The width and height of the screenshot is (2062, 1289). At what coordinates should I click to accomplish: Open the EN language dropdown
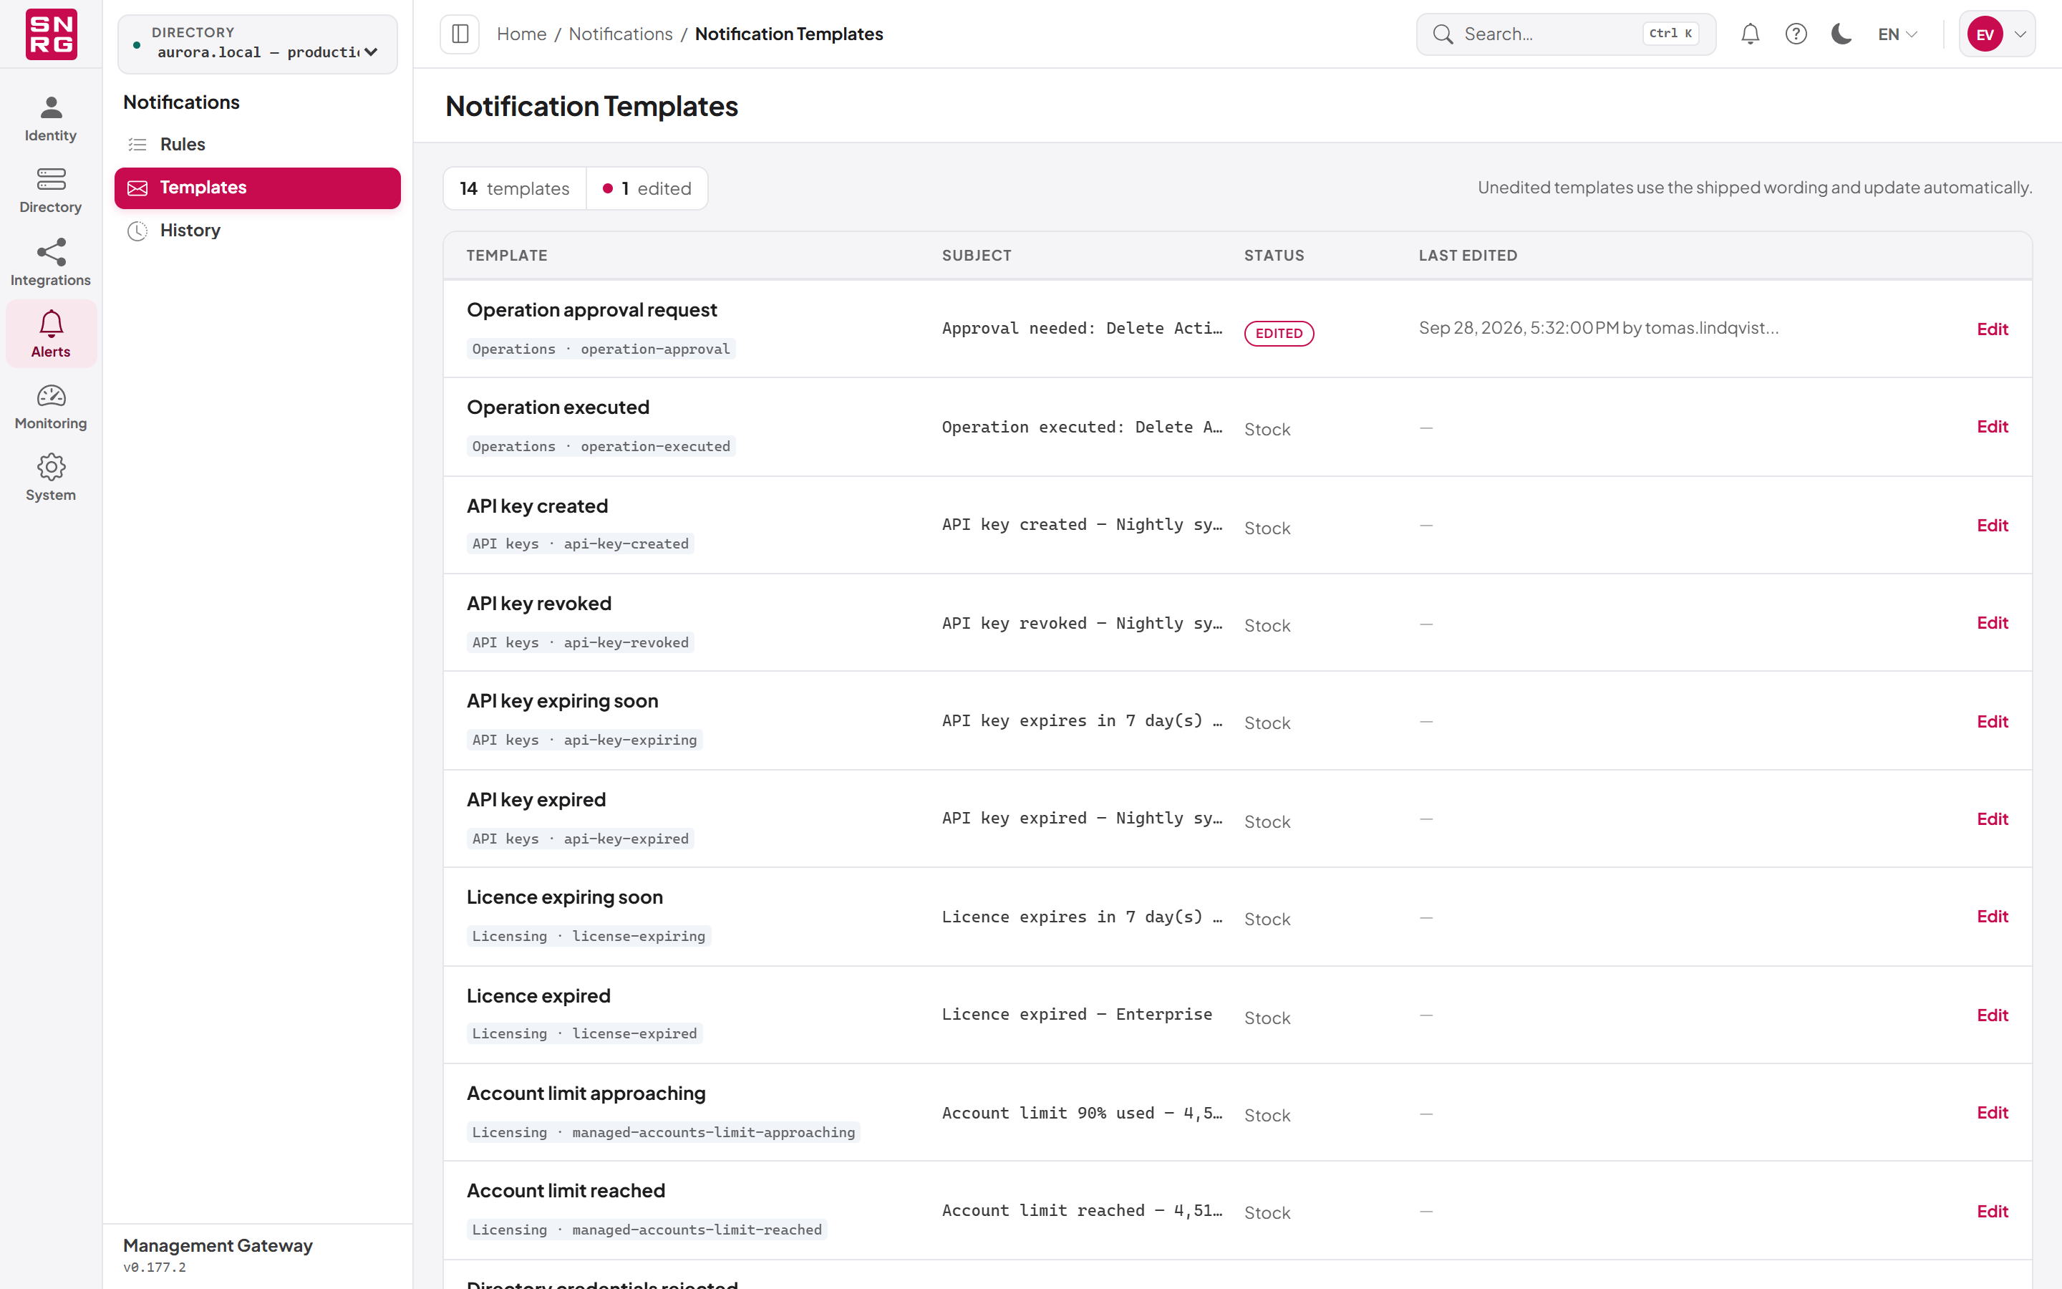pyautogui.click(x=1897, y=34)
